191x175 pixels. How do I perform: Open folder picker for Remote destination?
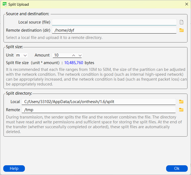[181, 30]
